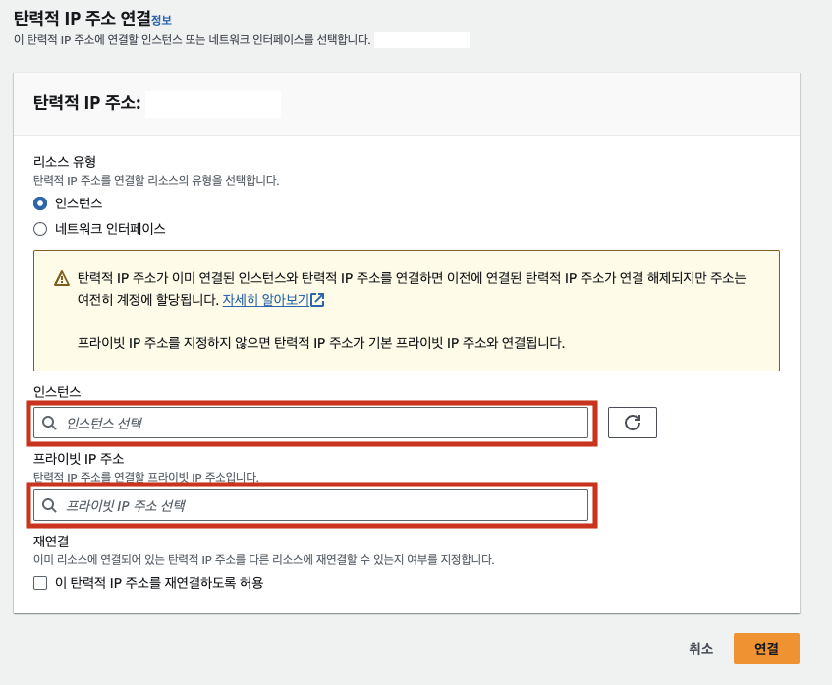Focus the 인스턴스 선택 search field
This screenshot has height=685, width=832.
[310, 423]
